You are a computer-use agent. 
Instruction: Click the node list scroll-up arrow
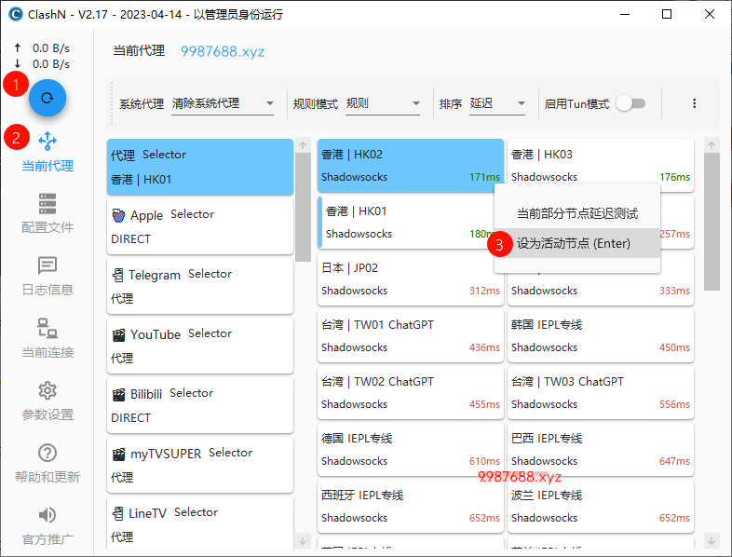[x=712, y=145]
